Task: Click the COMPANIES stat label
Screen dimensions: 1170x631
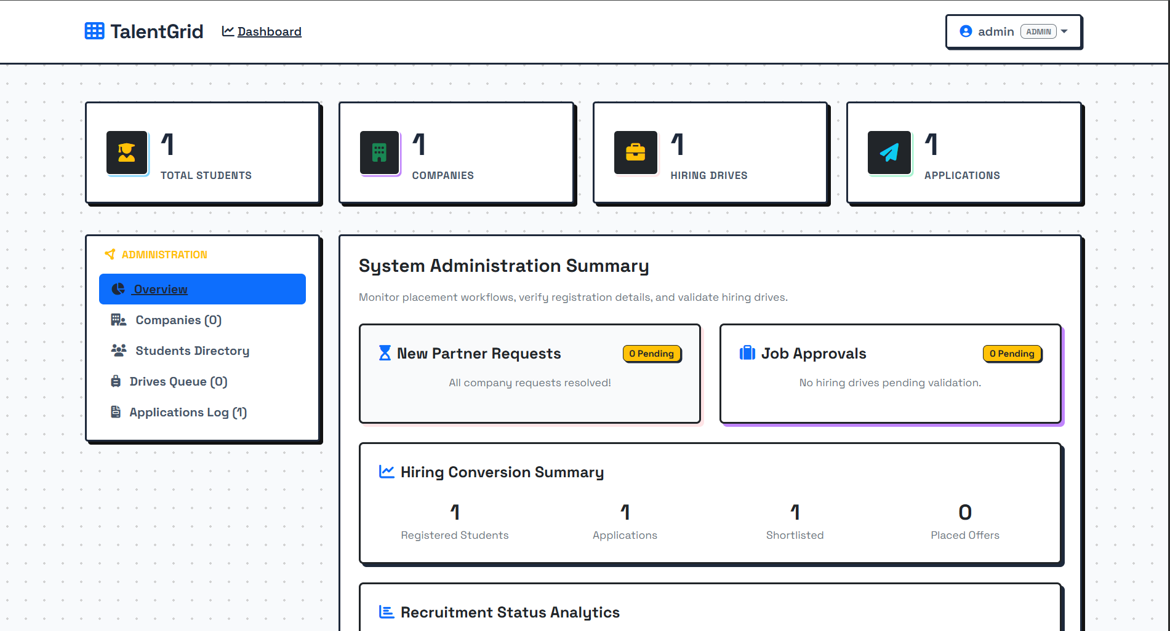Action: pyautogui.click(x=443, y=175)
